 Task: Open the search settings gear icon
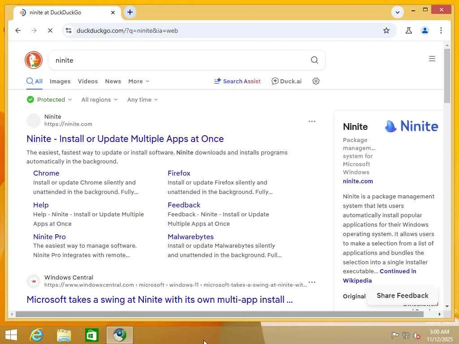click(316, 81)
